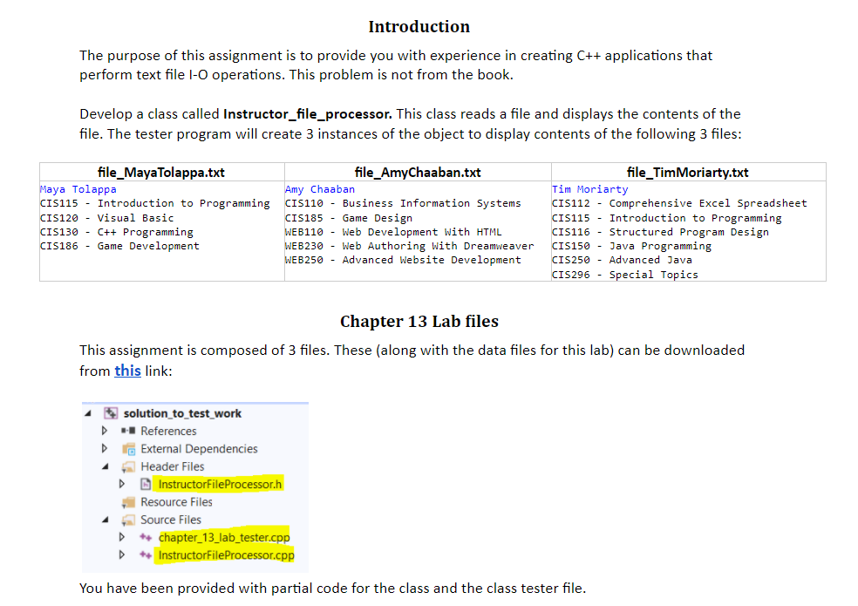The image size is (858, 606).
Task: Open the download link labeled 'this'
Action: pyautogui.click(x=127, y=370)
